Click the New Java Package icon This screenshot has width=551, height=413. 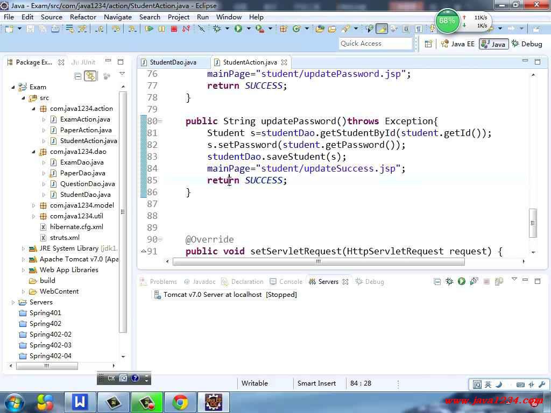pos(283,29)
